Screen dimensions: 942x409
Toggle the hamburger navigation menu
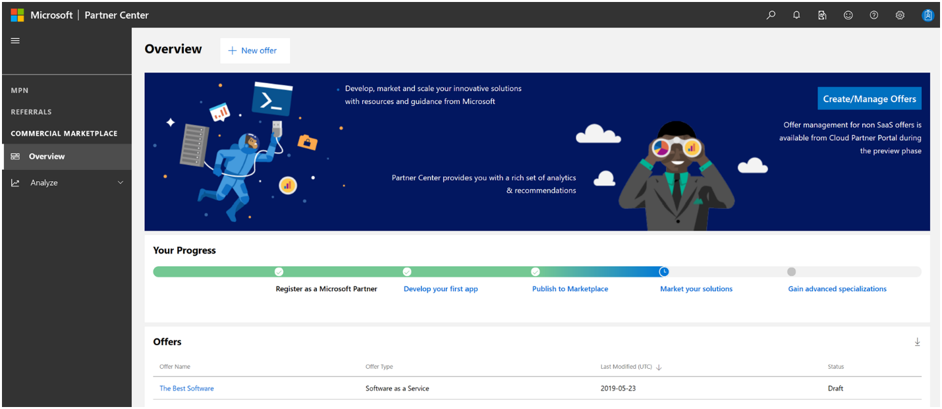coord(15,41)
